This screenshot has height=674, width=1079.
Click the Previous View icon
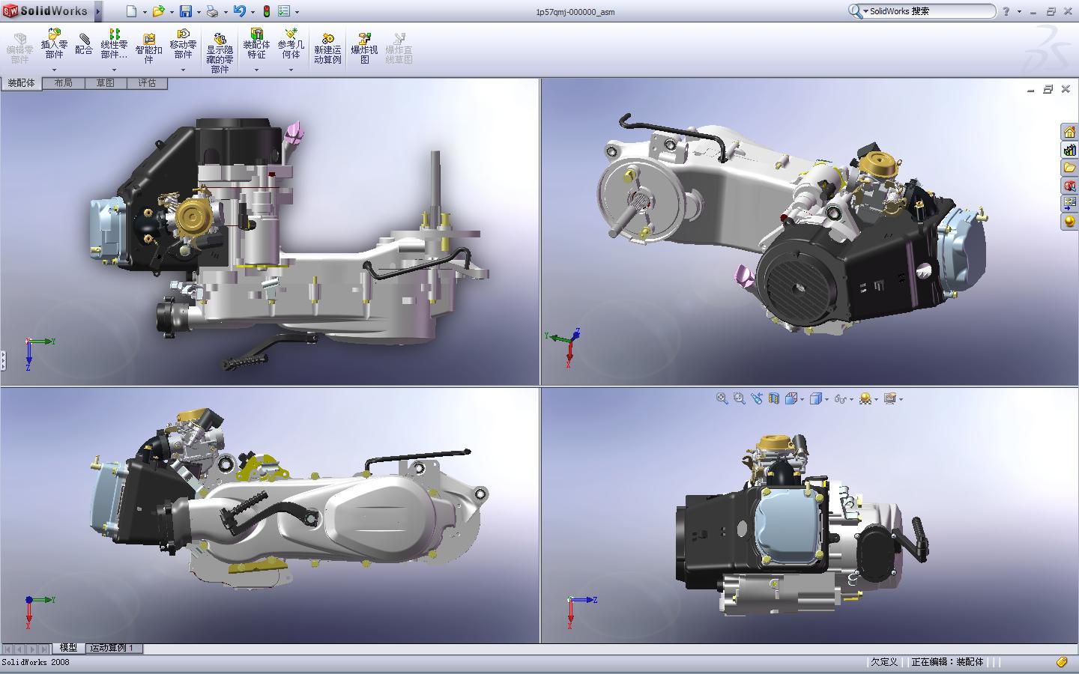coord(756,398)
